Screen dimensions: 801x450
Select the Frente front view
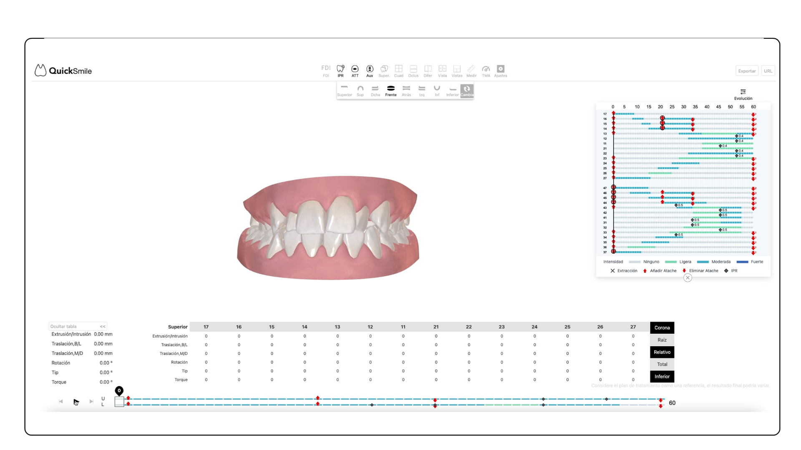(x=391, y=91)
